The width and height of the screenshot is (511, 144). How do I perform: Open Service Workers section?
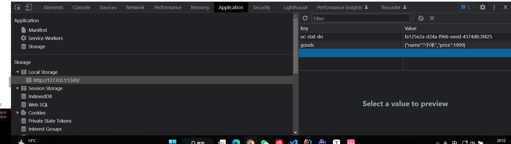pyautogui.click(x=45, y=38)
